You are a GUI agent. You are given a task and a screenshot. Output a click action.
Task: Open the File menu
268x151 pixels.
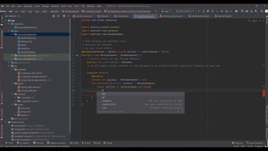[8, 6]
